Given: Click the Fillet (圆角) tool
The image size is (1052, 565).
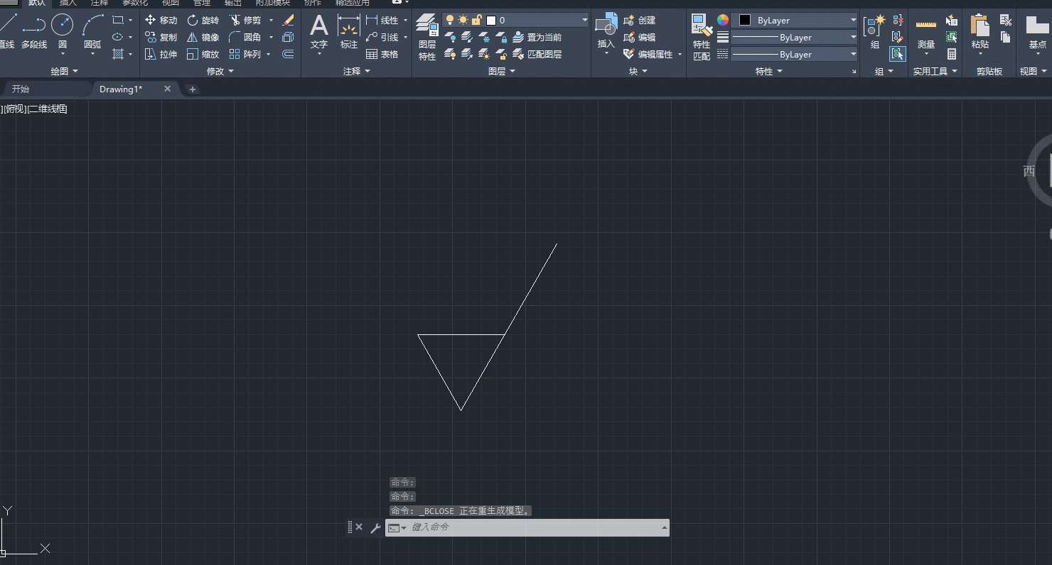Looking at the screenshot, I should 245,37.
